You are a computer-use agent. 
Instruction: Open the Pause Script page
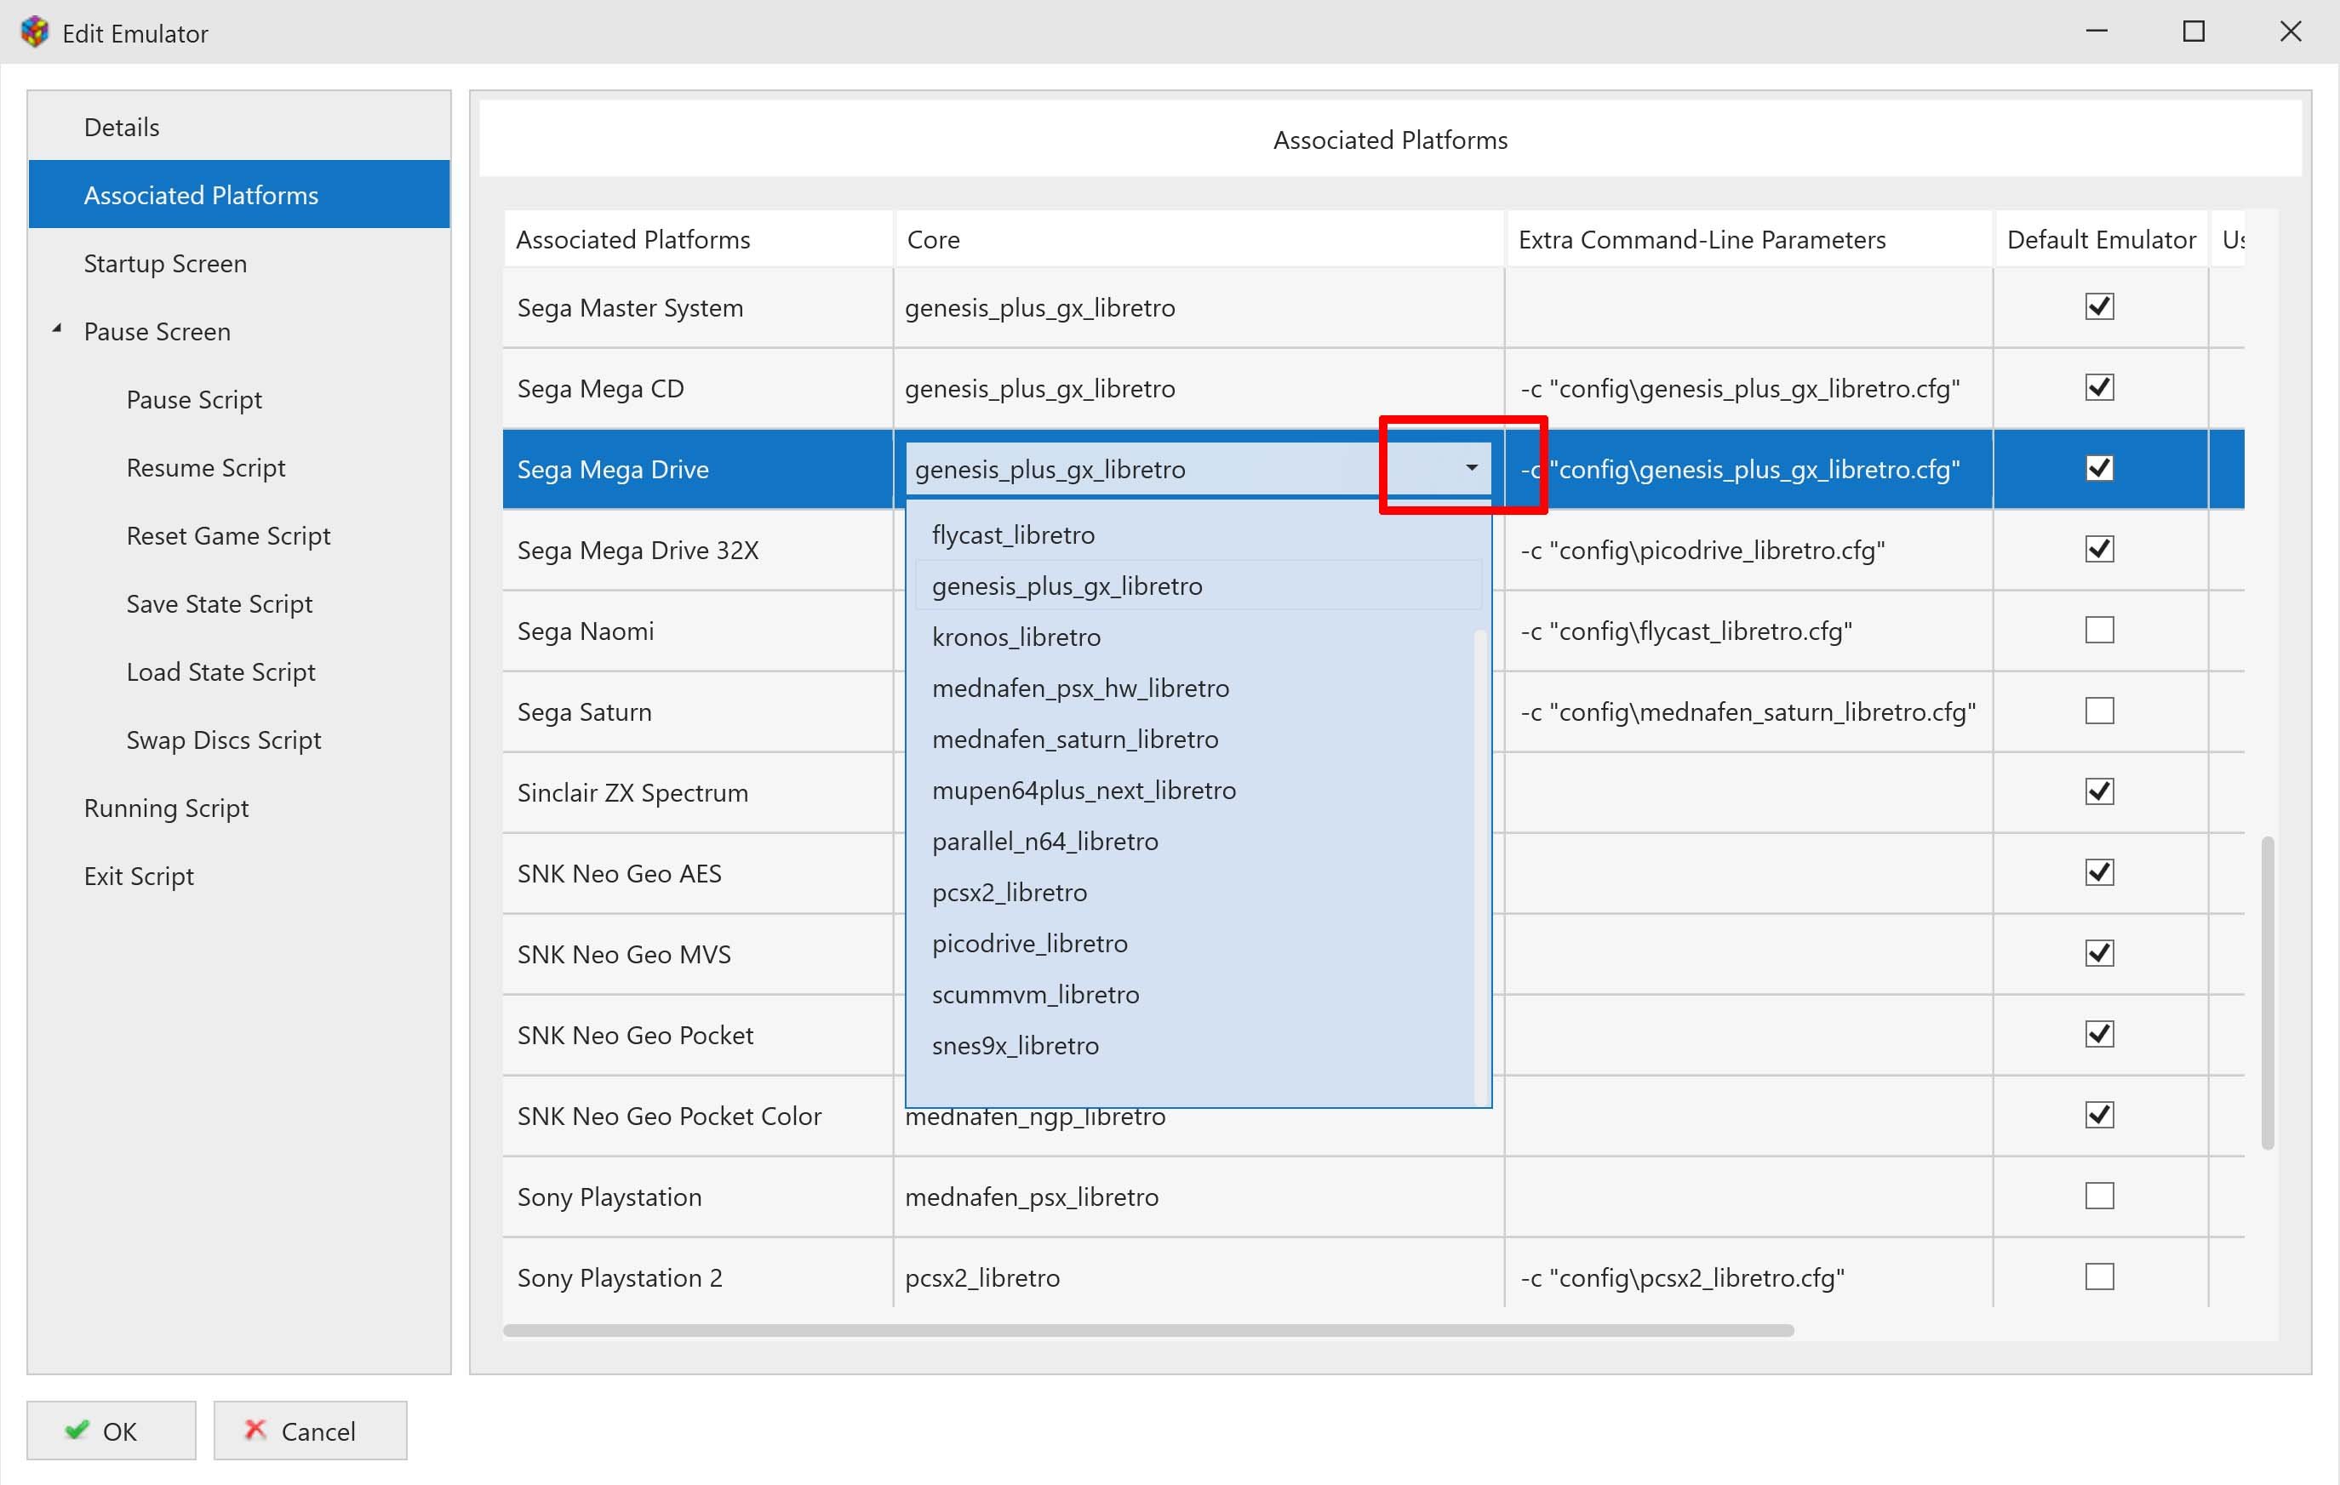coord(239,399)
